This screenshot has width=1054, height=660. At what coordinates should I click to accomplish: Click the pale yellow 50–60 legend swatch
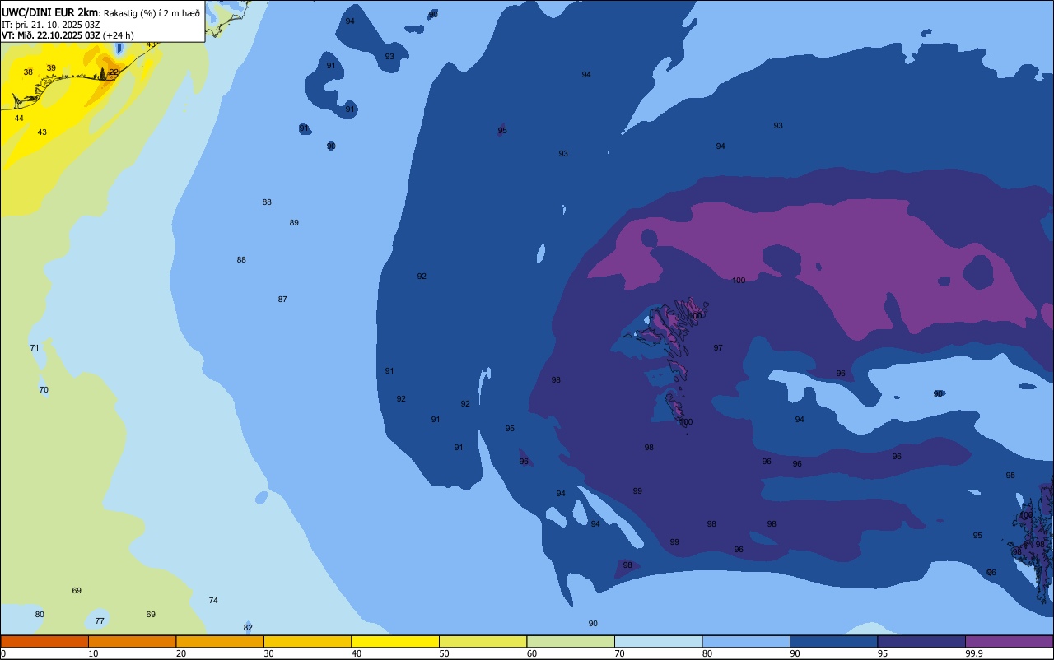pyautogui.click(x=483, y=641)
